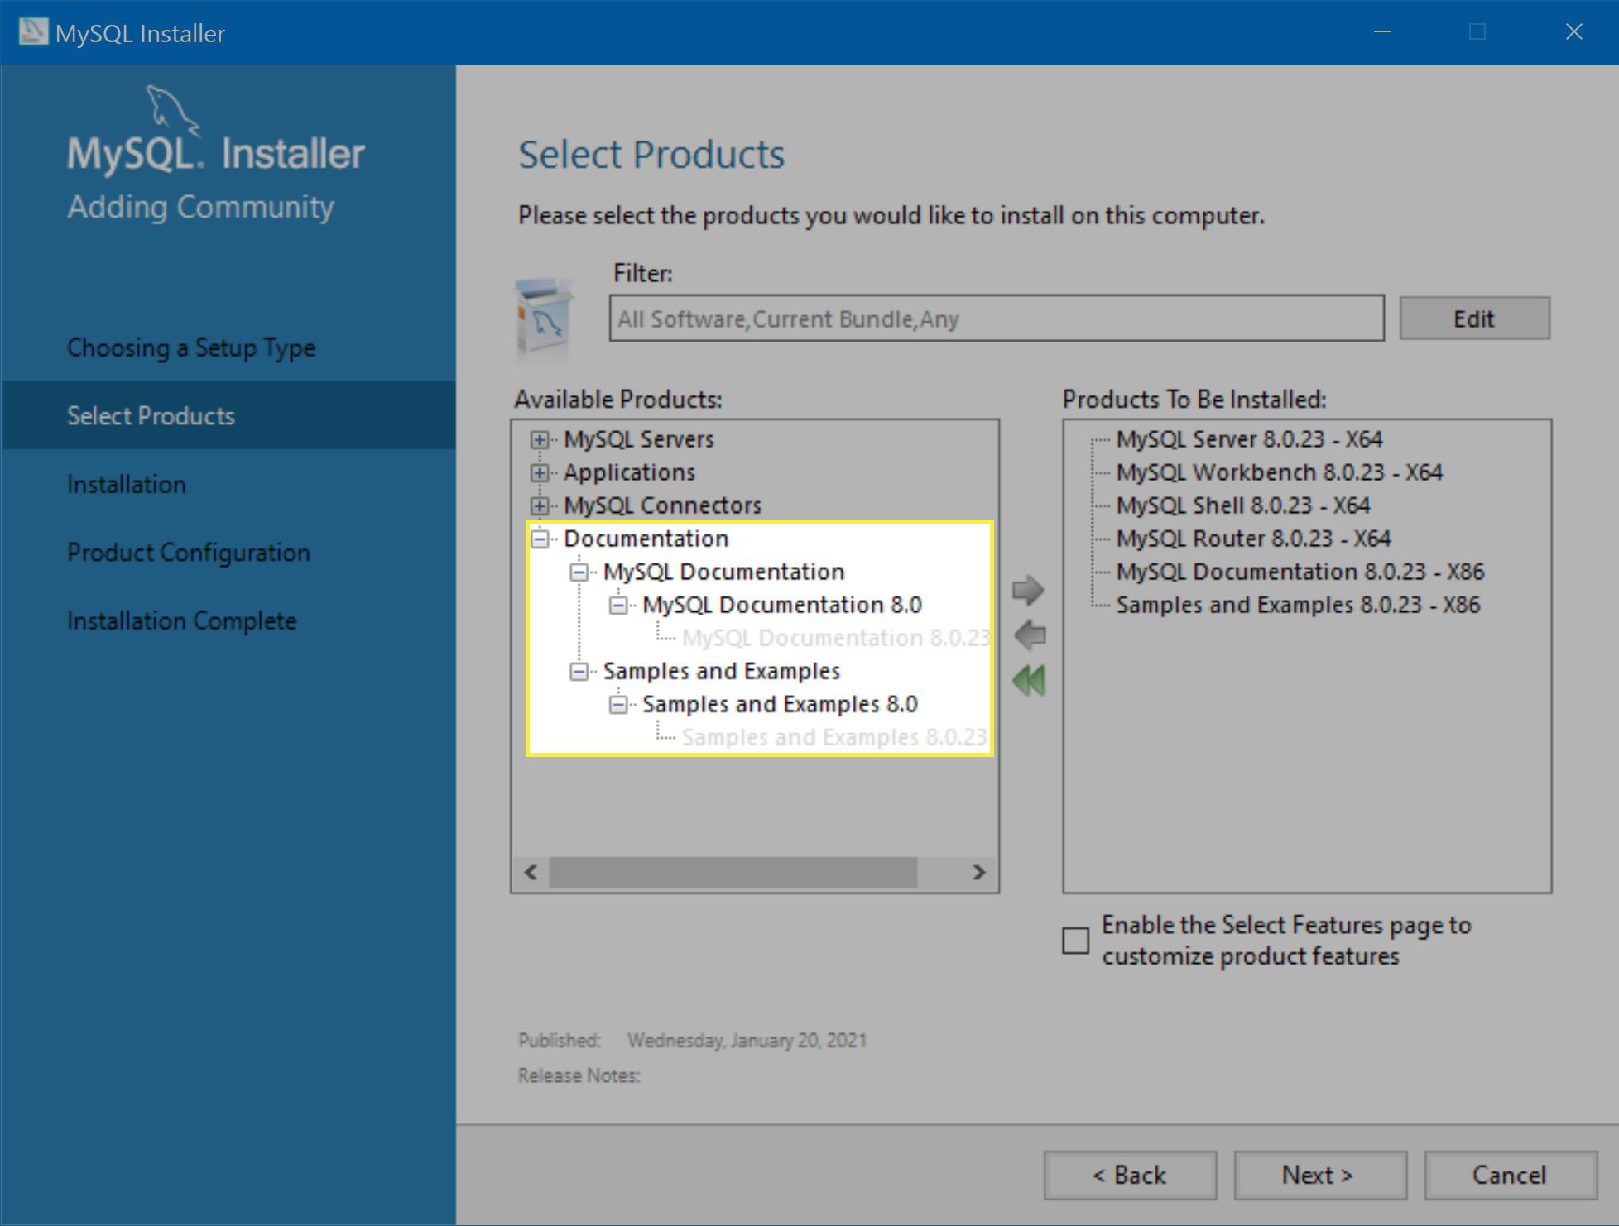The image size is (1619, 1226).
Task: Select the MySQL Servers tree label
Action: [x=638, y=439]
